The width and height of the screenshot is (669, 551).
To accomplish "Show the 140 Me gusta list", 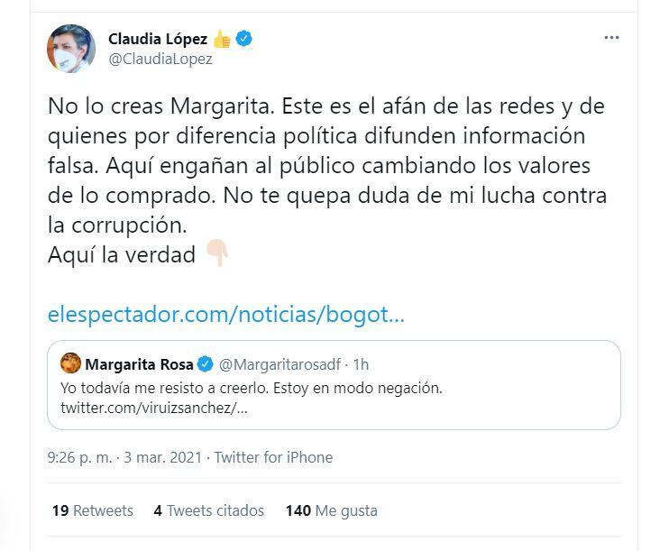I will coord(331,510).
